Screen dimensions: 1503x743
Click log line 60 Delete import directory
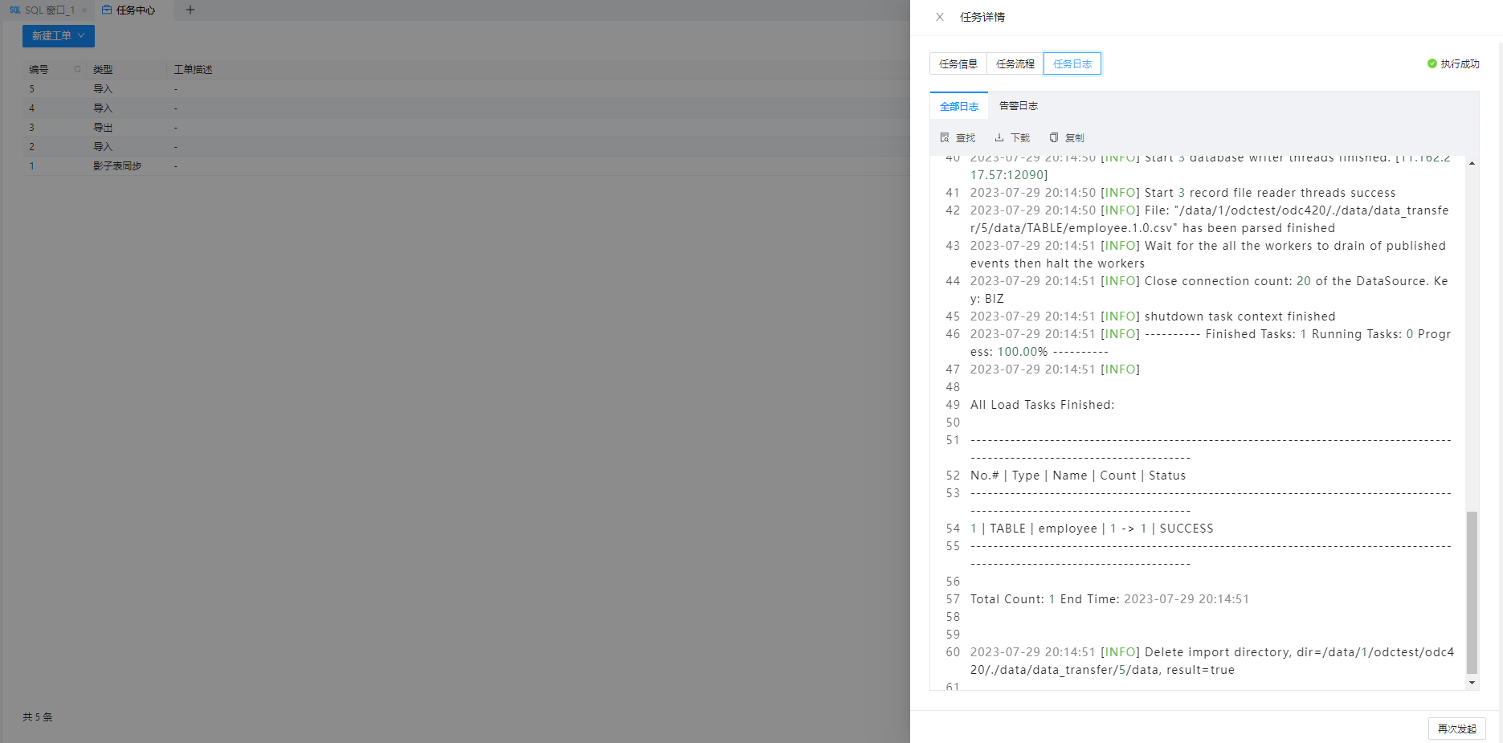point(1212,661)
